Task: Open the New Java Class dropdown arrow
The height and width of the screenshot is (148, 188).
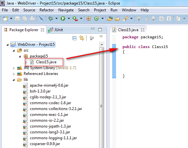Action: (102, 18)
